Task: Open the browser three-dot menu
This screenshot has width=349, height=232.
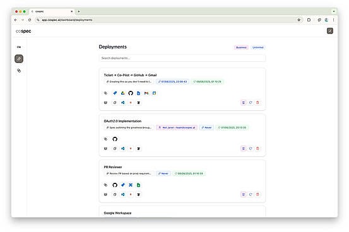Action: tap(333, 20)
